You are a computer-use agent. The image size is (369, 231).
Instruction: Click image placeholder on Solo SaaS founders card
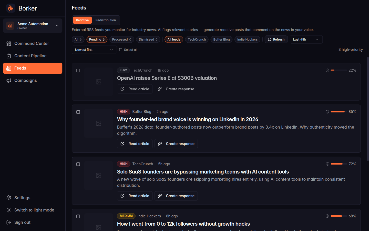[x=99, y=176]
